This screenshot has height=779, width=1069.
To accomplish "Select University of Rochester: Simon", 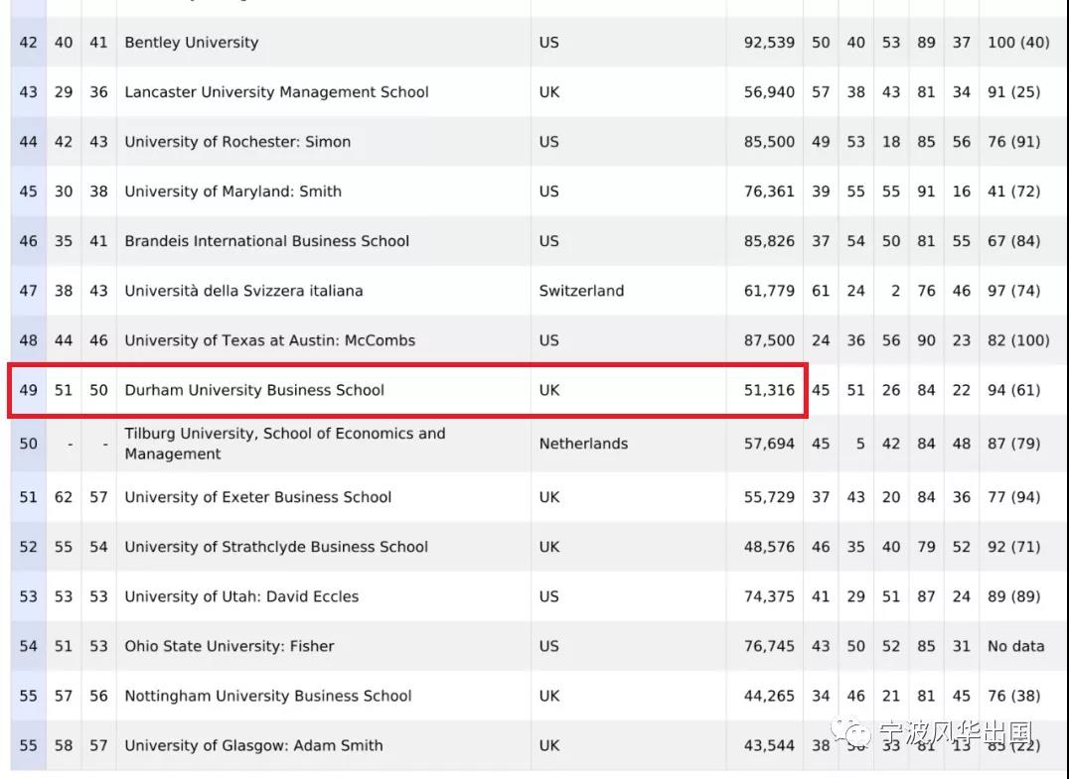I will point(237,142).
